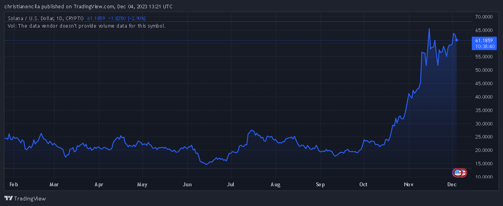Click the Aug label on the time axis
The width and height of the screenshot is (503, 206).
tap(276, 184)
